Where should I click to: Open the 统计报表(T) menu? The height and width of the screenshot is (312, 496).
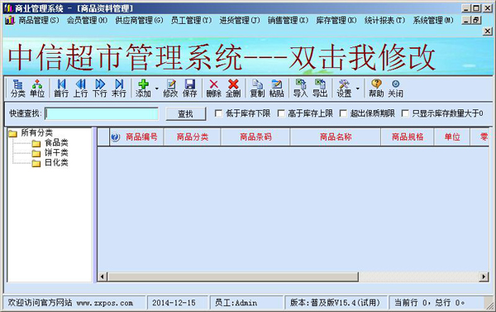384,20
